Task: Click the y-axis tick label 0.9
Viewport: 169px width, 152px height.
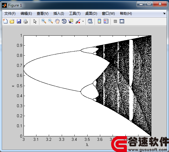Action: (x=19, y=45)
